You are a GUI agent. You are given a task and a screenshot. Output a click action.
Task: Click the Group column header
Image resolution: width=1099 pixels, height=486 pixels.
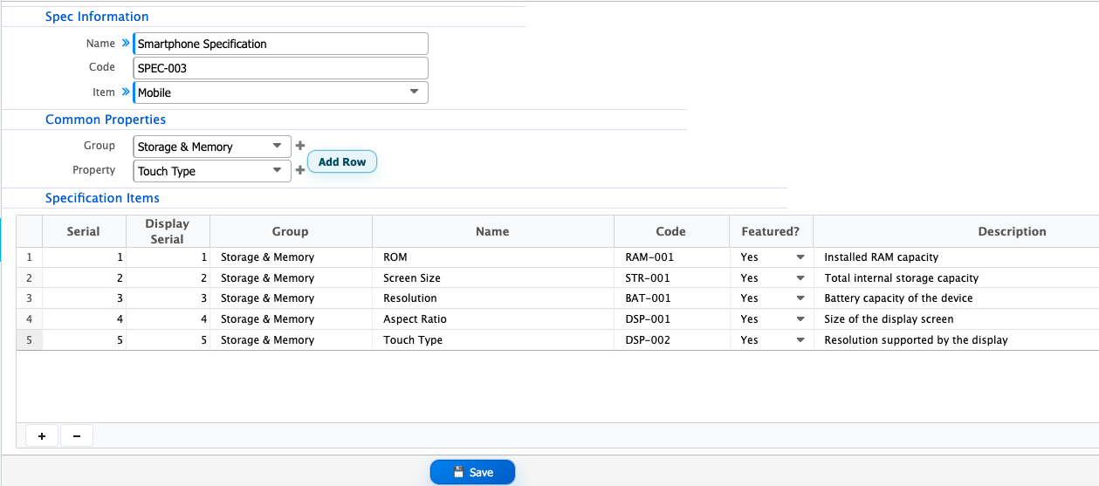pyautogui.click(x=291, y=231)
